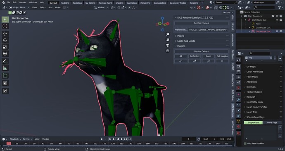Activate the Cursor tool
The width and height of the screenshot is (285, 151).
click(5, 26)
